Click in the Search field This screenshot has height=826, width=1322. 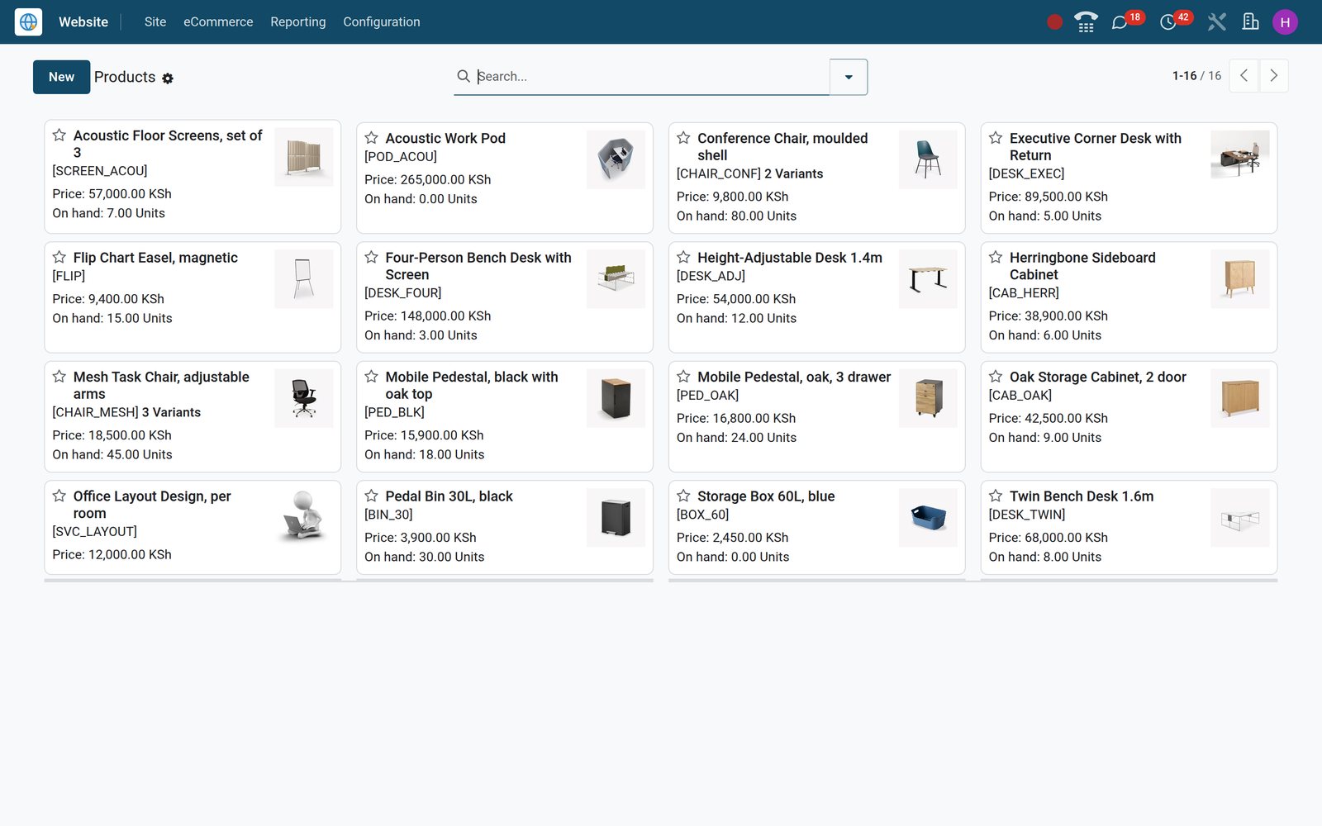coord(653,76)
